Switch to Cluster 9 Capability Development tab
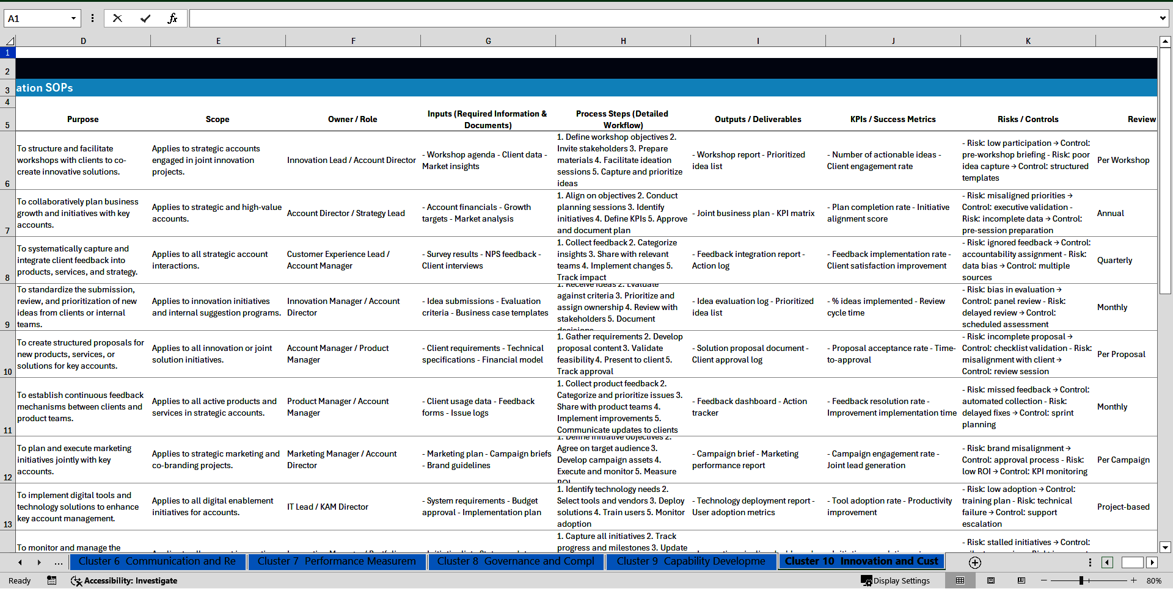The width and height of the screenshot is (1173, 589). pos(690,561)
